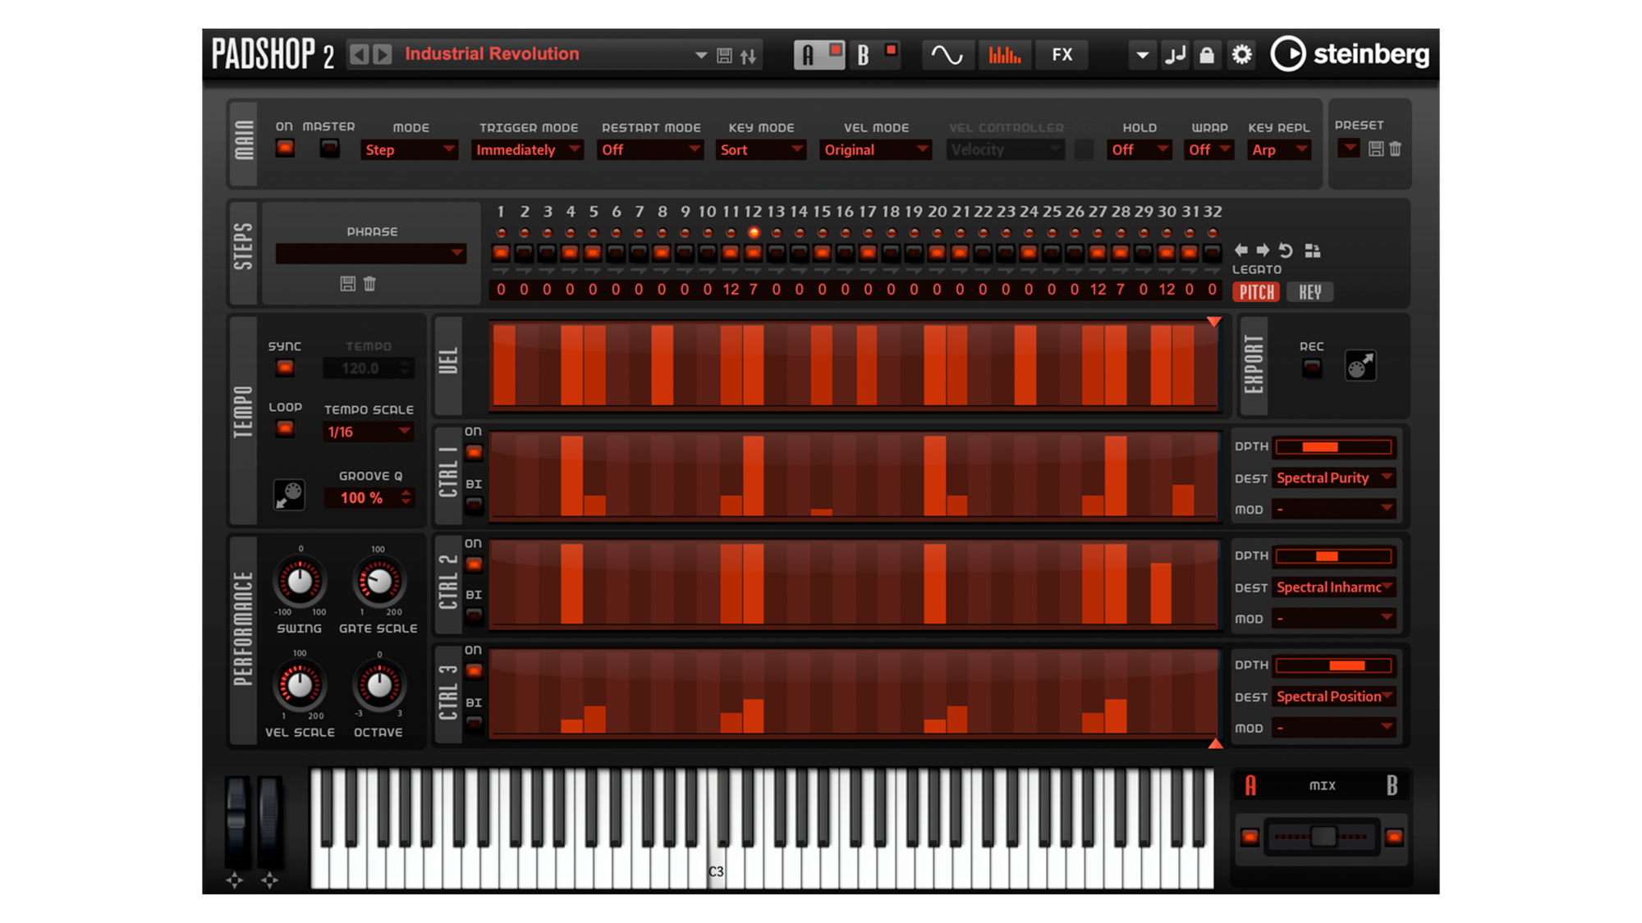Open the FX page tab
The height and width of the screenshot is (923, 1642).
click(1062, 55)
